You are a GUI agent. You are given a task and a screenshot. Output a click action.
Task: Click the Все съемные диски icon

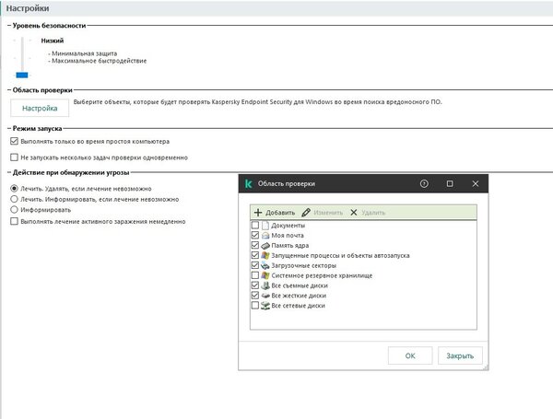click(x=265, y=285)
